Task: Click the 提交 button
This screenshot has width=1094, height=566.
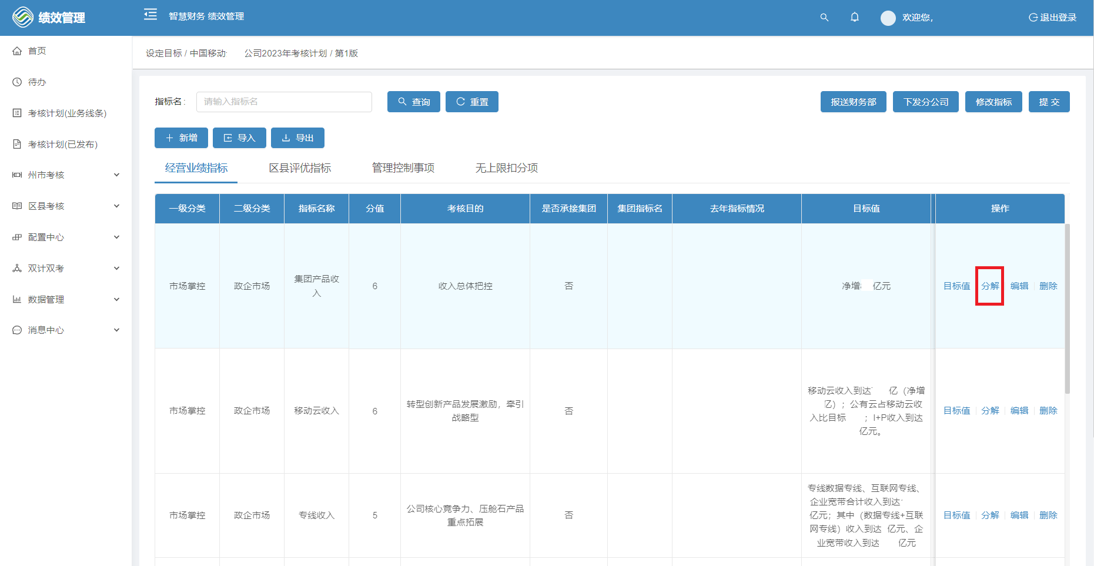Action: click(1049, 102)
